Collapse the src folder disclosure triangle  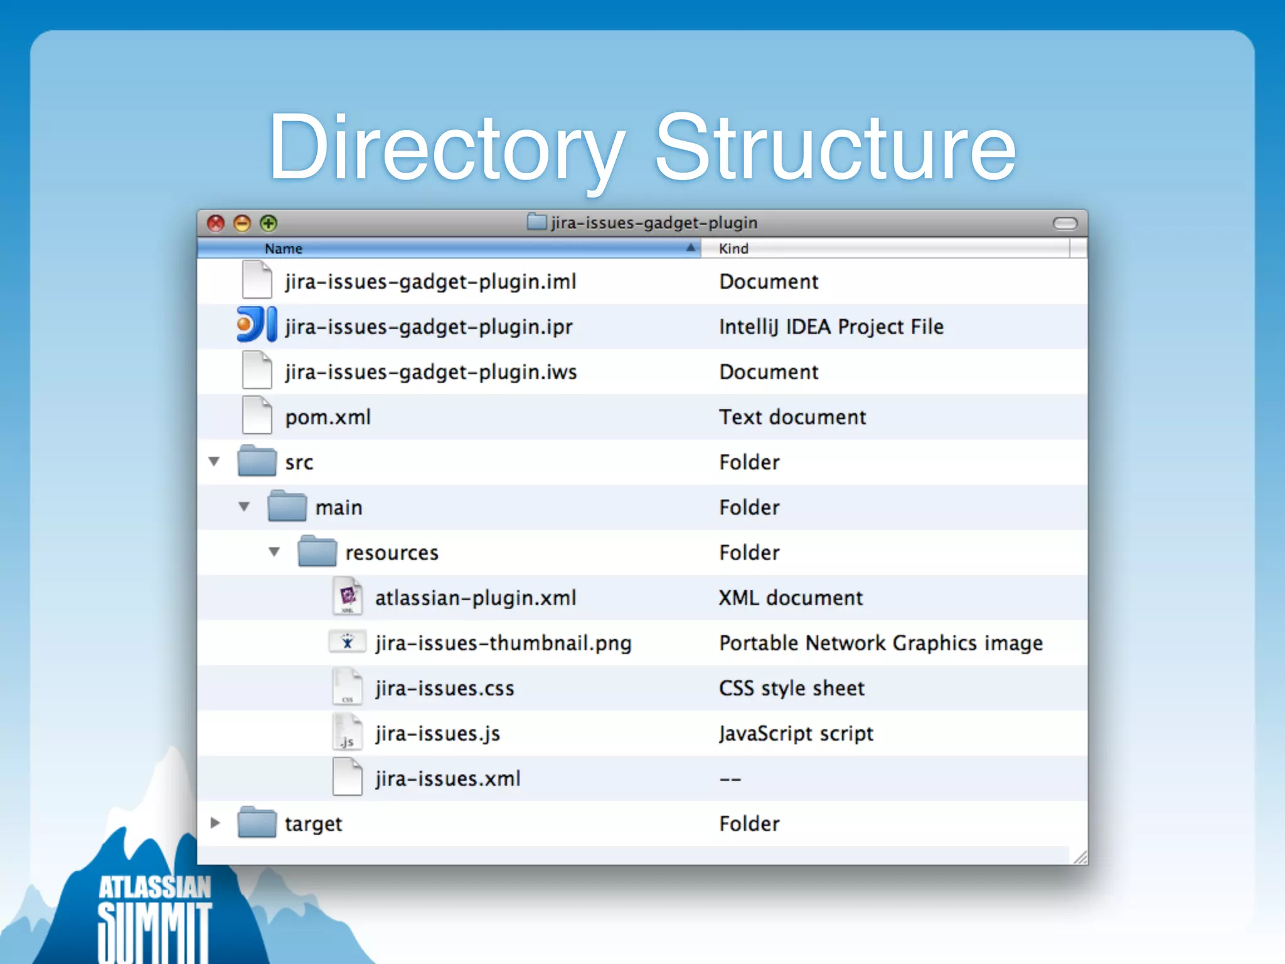coord(214,461)
